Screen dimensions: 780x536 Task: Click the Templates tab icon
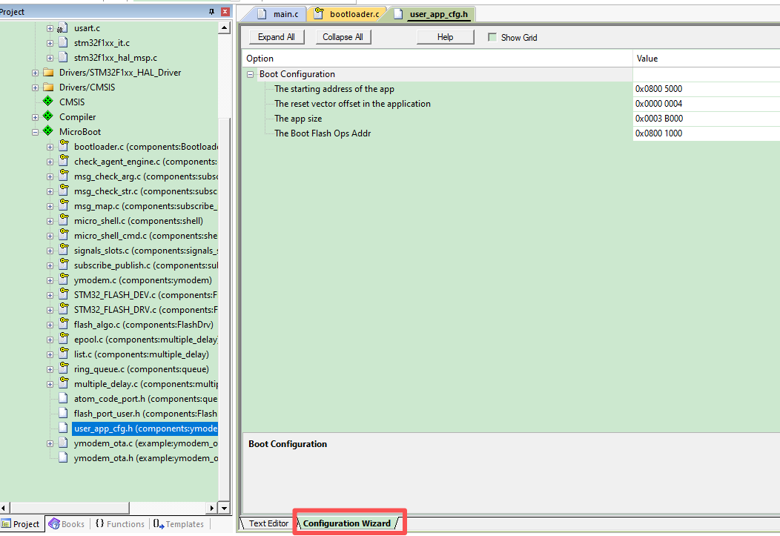coord(159,523)
